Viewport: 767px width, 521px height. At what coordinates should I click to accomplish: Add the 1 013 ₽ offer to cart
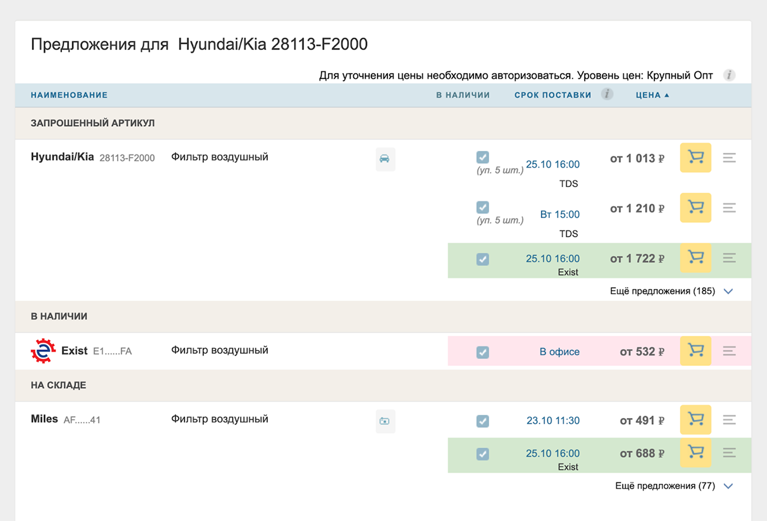pos(695,158)
